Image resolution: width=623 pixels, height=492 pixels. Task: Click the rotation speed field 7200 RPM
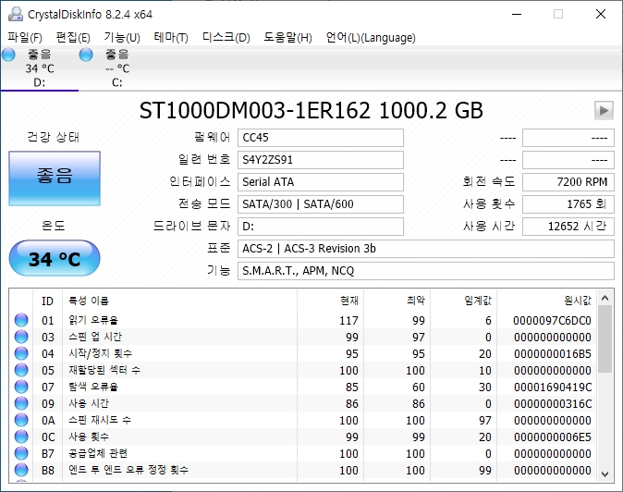[x=568, y=182]
